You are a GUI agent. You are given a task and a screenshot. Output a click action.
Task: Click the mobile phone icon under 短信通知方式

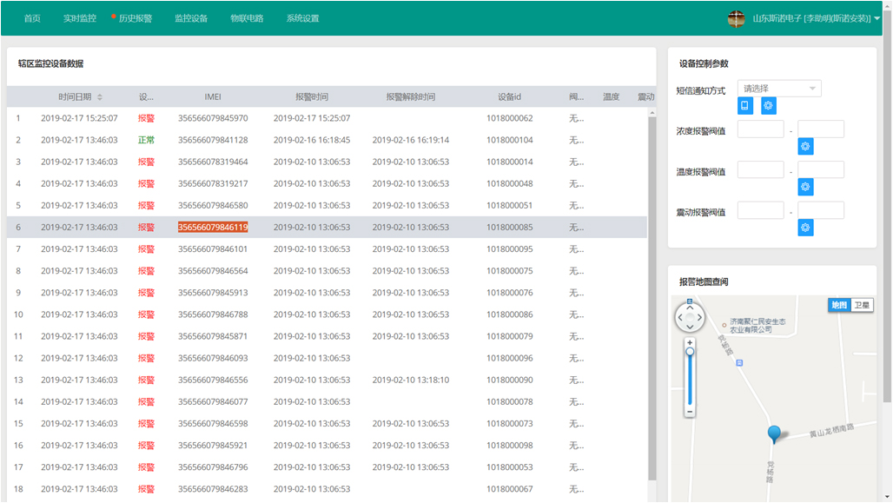pos(745,106)
